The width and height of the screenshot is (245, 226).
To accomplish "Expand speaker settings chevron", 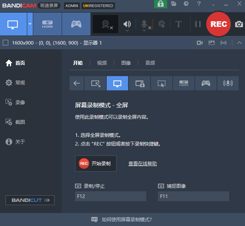I will pyautogui.click(x=127, y=30).
